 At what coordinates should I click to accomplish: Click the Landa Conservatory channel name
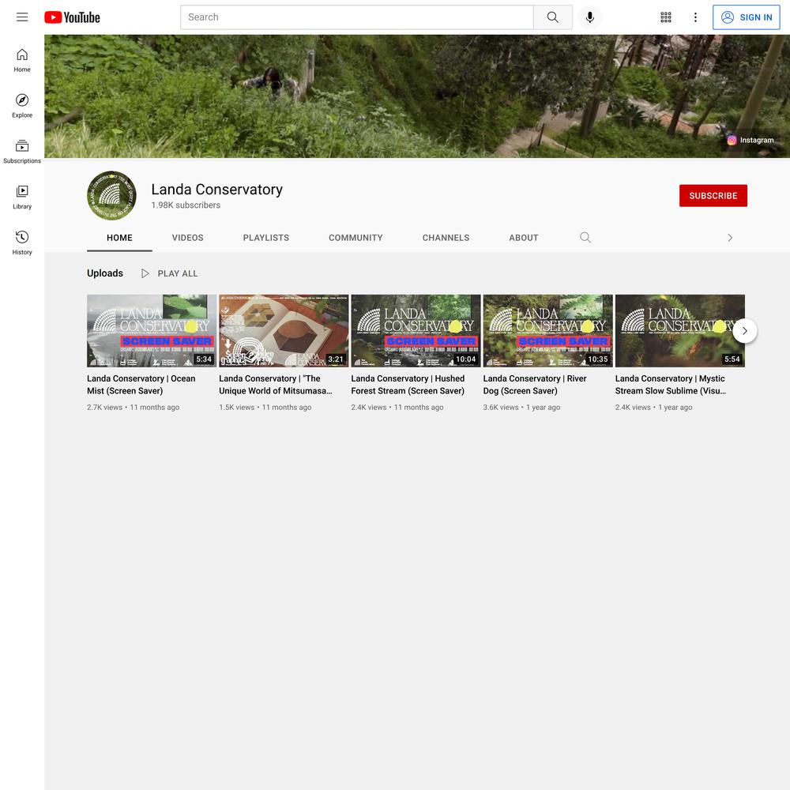click(216, 190)
